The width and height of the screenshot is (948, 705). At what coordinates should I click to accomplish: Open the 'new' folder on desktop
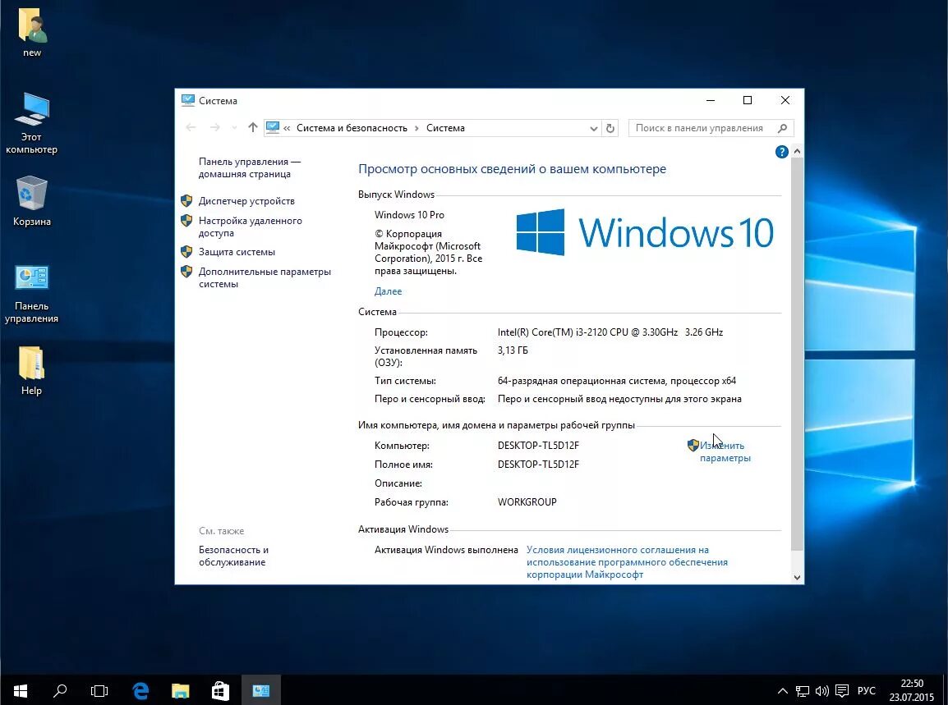(x=32, y=32)
